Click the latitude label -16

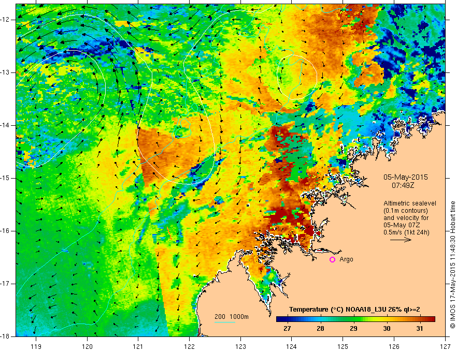click(x=6, y=231)
